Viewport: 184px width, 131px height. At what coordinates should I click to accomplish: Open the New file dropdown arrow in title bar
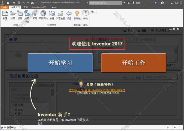11,3
